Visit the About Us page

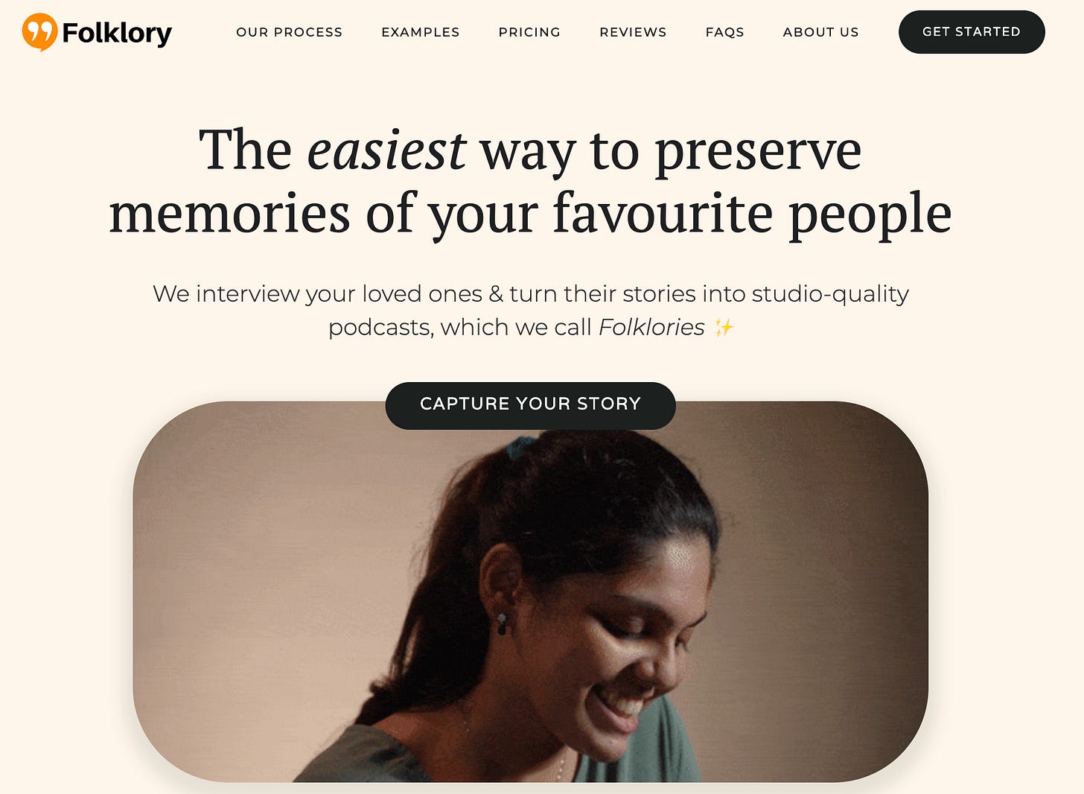[820, 32]
